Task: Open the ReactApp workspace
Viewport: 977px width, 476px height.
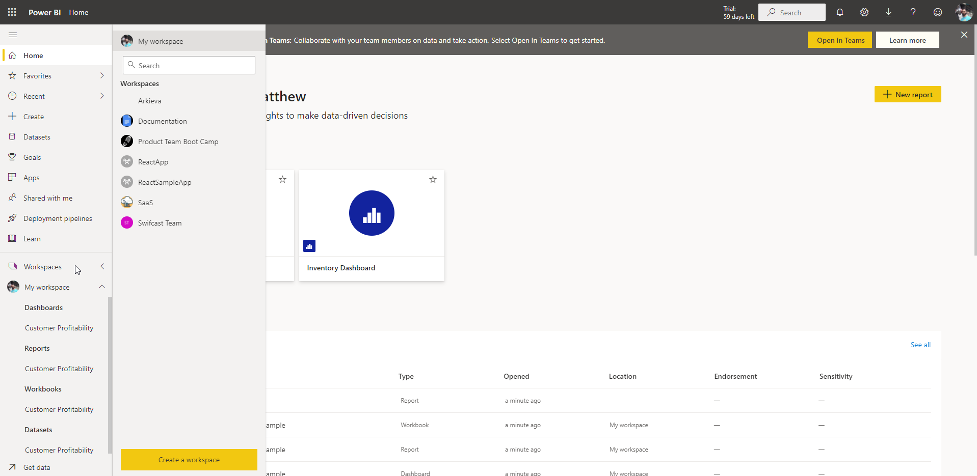Action: click(189, 162)
